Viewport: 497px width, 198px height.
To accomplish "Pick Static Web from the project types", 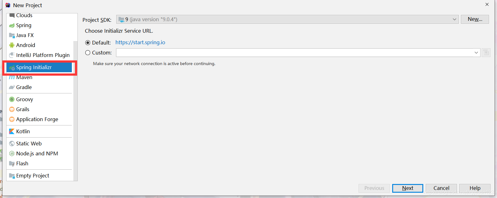I will [x=39, y=144].
